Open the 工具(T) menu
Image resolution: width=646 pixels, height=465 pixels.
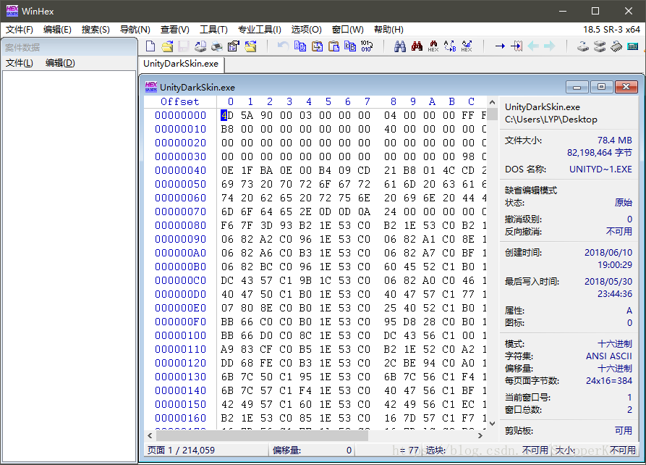(x=213, y=30)
